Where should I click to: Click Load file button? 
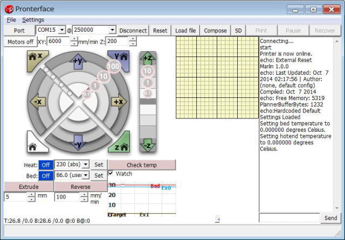pyautogui.click(x=185, y=31)
